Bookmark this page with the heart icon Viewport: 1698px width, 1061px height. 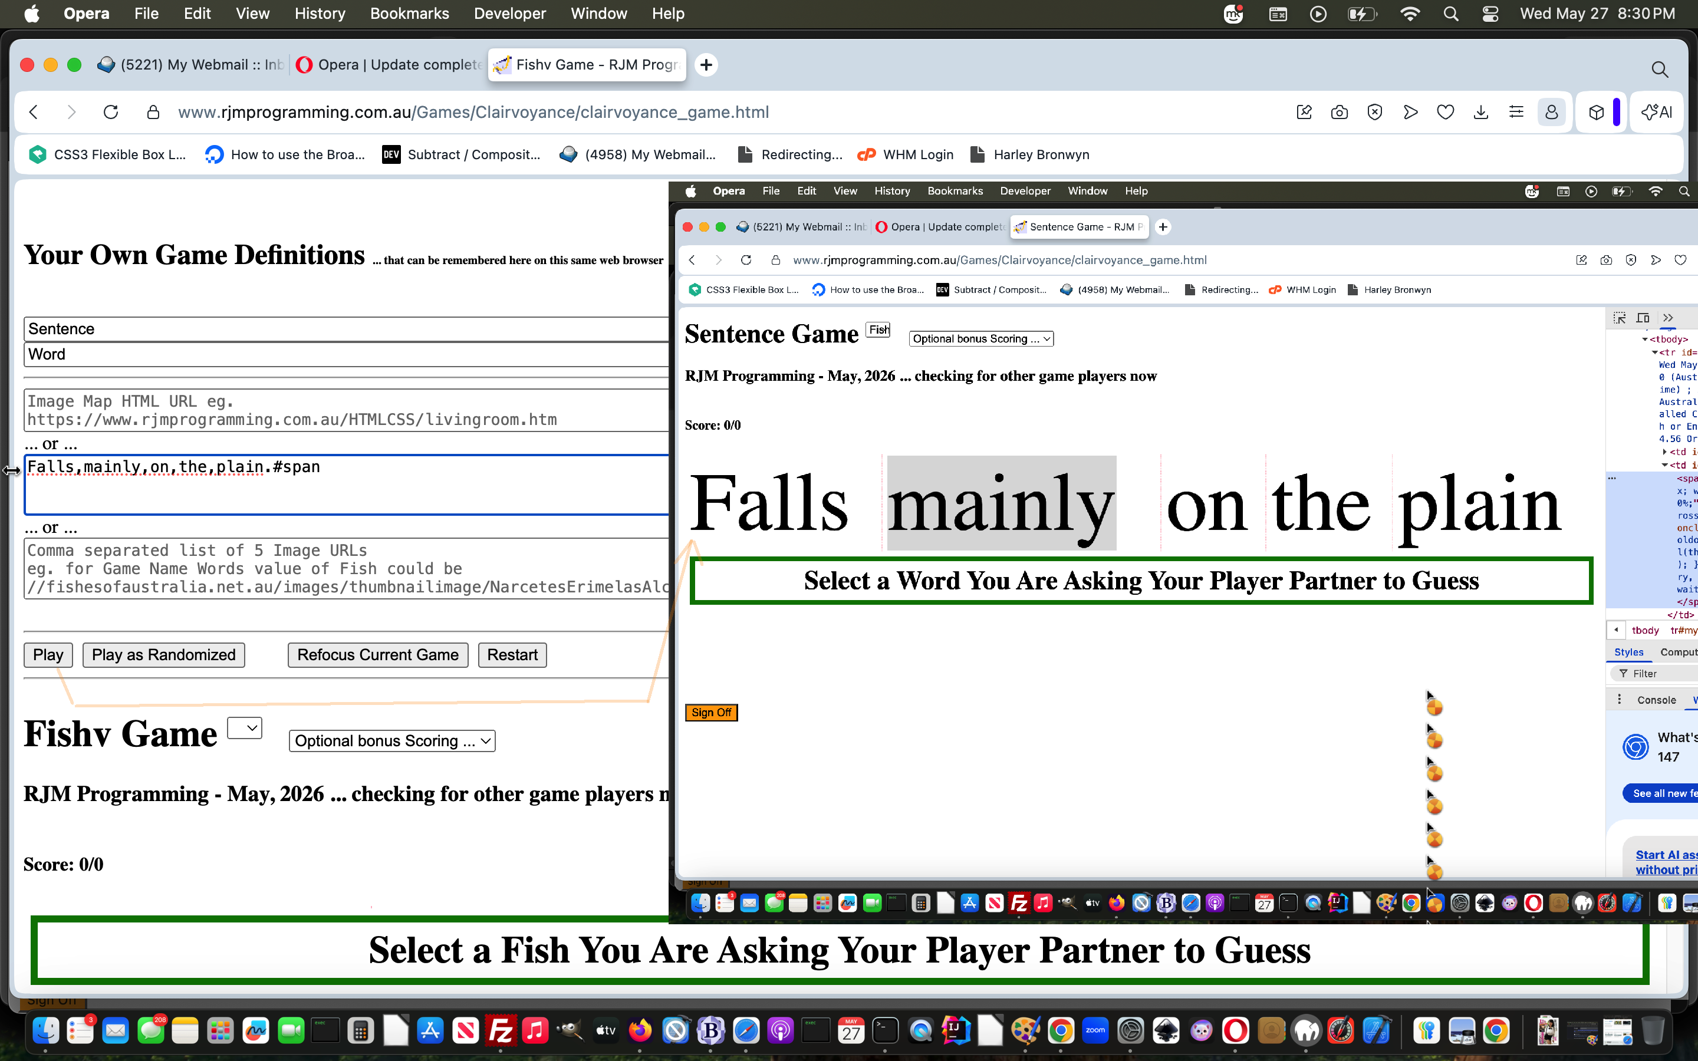click(1446, 112)
